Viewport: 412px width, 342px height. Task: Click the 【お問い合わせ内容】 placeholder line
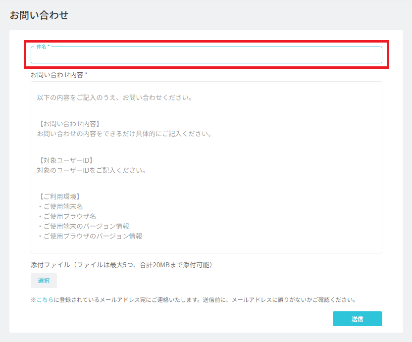click(x=68, y=124)
